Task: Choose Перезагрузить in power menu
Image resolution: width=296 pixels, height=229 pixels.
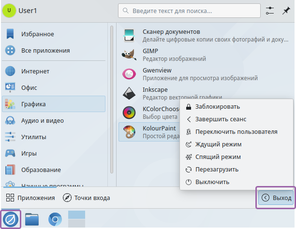Action: (x=217, y=170)
